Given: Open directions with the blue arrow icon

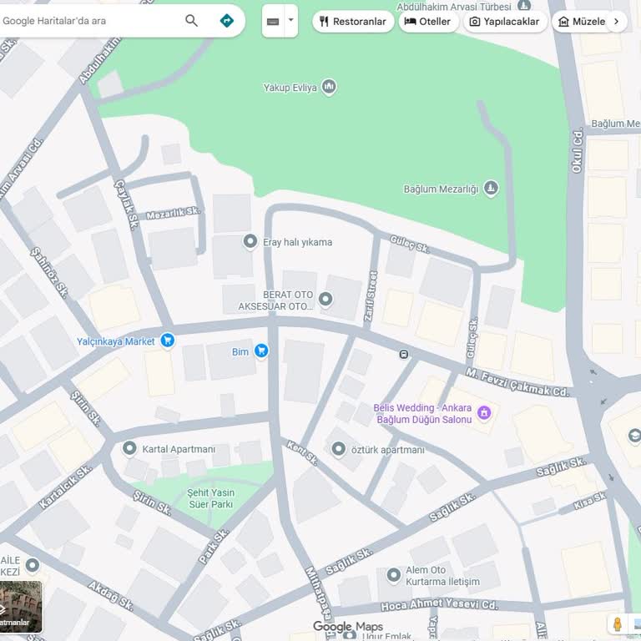Looking at the screenshot, I should pyautogui.click(x=226, y=20).
